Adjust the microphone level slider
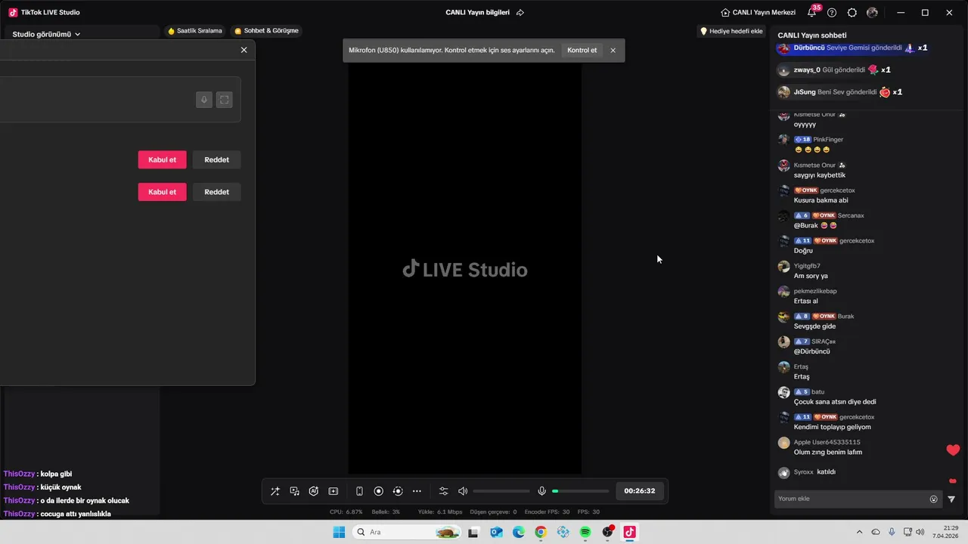 580,491
